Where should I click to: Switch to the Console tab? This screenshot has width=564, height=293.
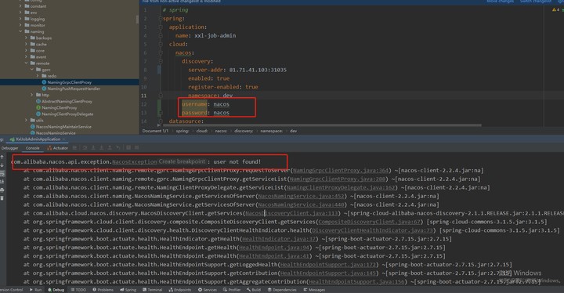(32, 148)
